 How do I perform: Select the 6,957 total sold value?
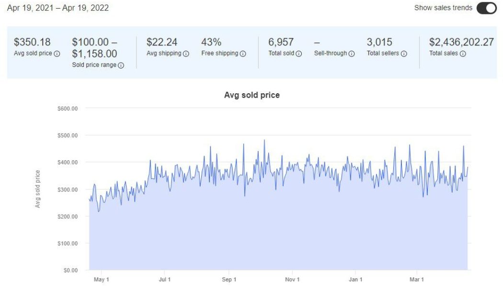pyautogui.click(x=281, y=42)
